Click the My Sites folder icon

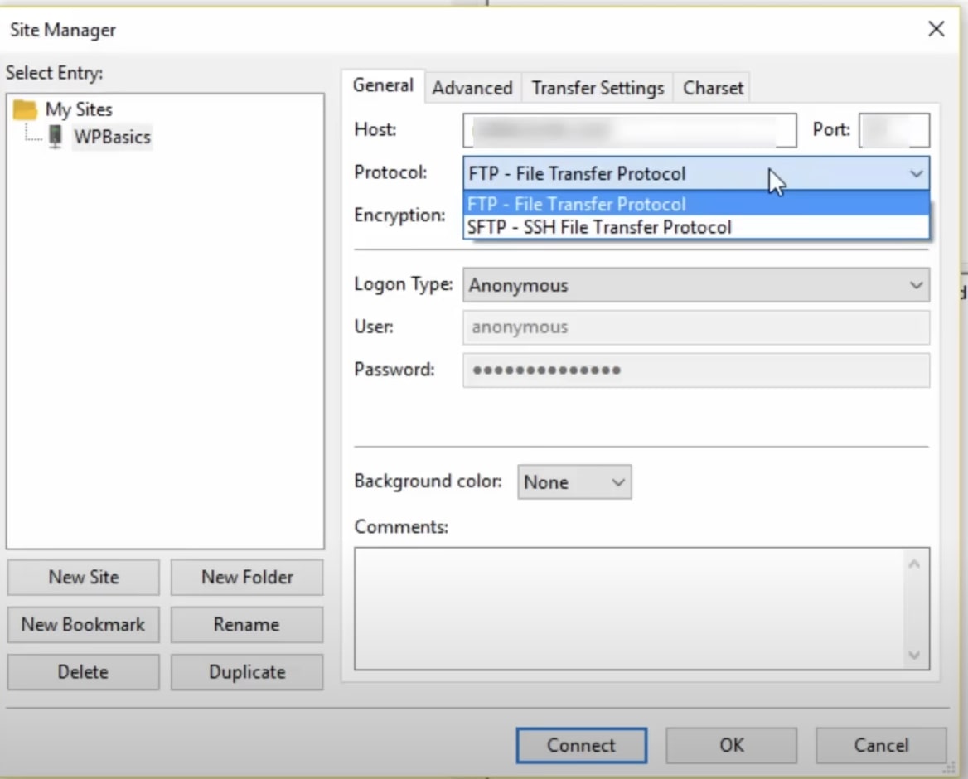pyautogui.click(x=25, y=110)
